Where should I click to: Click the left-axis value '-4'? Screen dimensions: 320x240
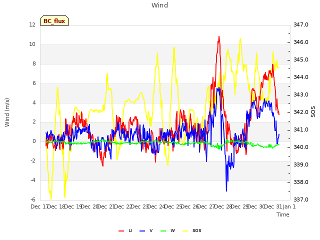[33, 180]
